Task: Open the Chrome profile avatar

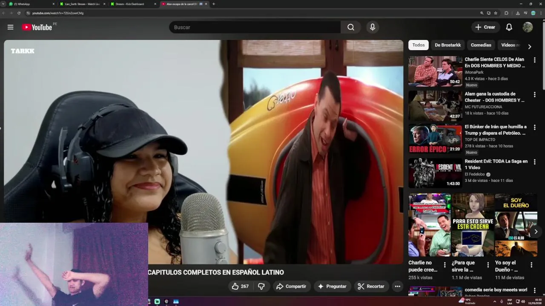Action: point(533,13)
